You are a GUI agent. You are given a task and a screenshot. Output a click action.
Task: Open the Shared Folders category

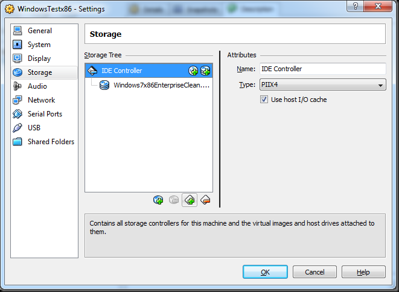click(x=51, y=142)
